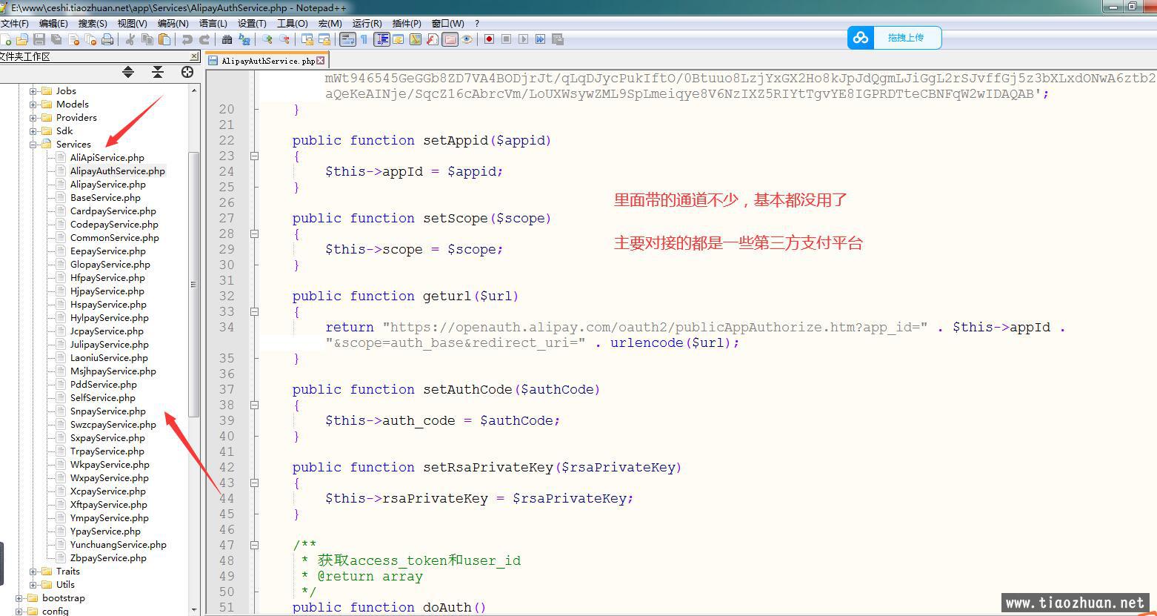
Task: Expand the Providers folder node
Action: [x=33, y=118]
